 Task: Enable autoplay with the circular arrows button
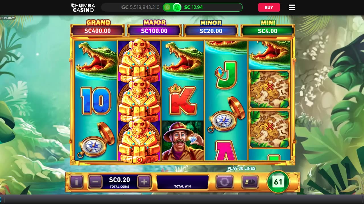click(224, 182)
